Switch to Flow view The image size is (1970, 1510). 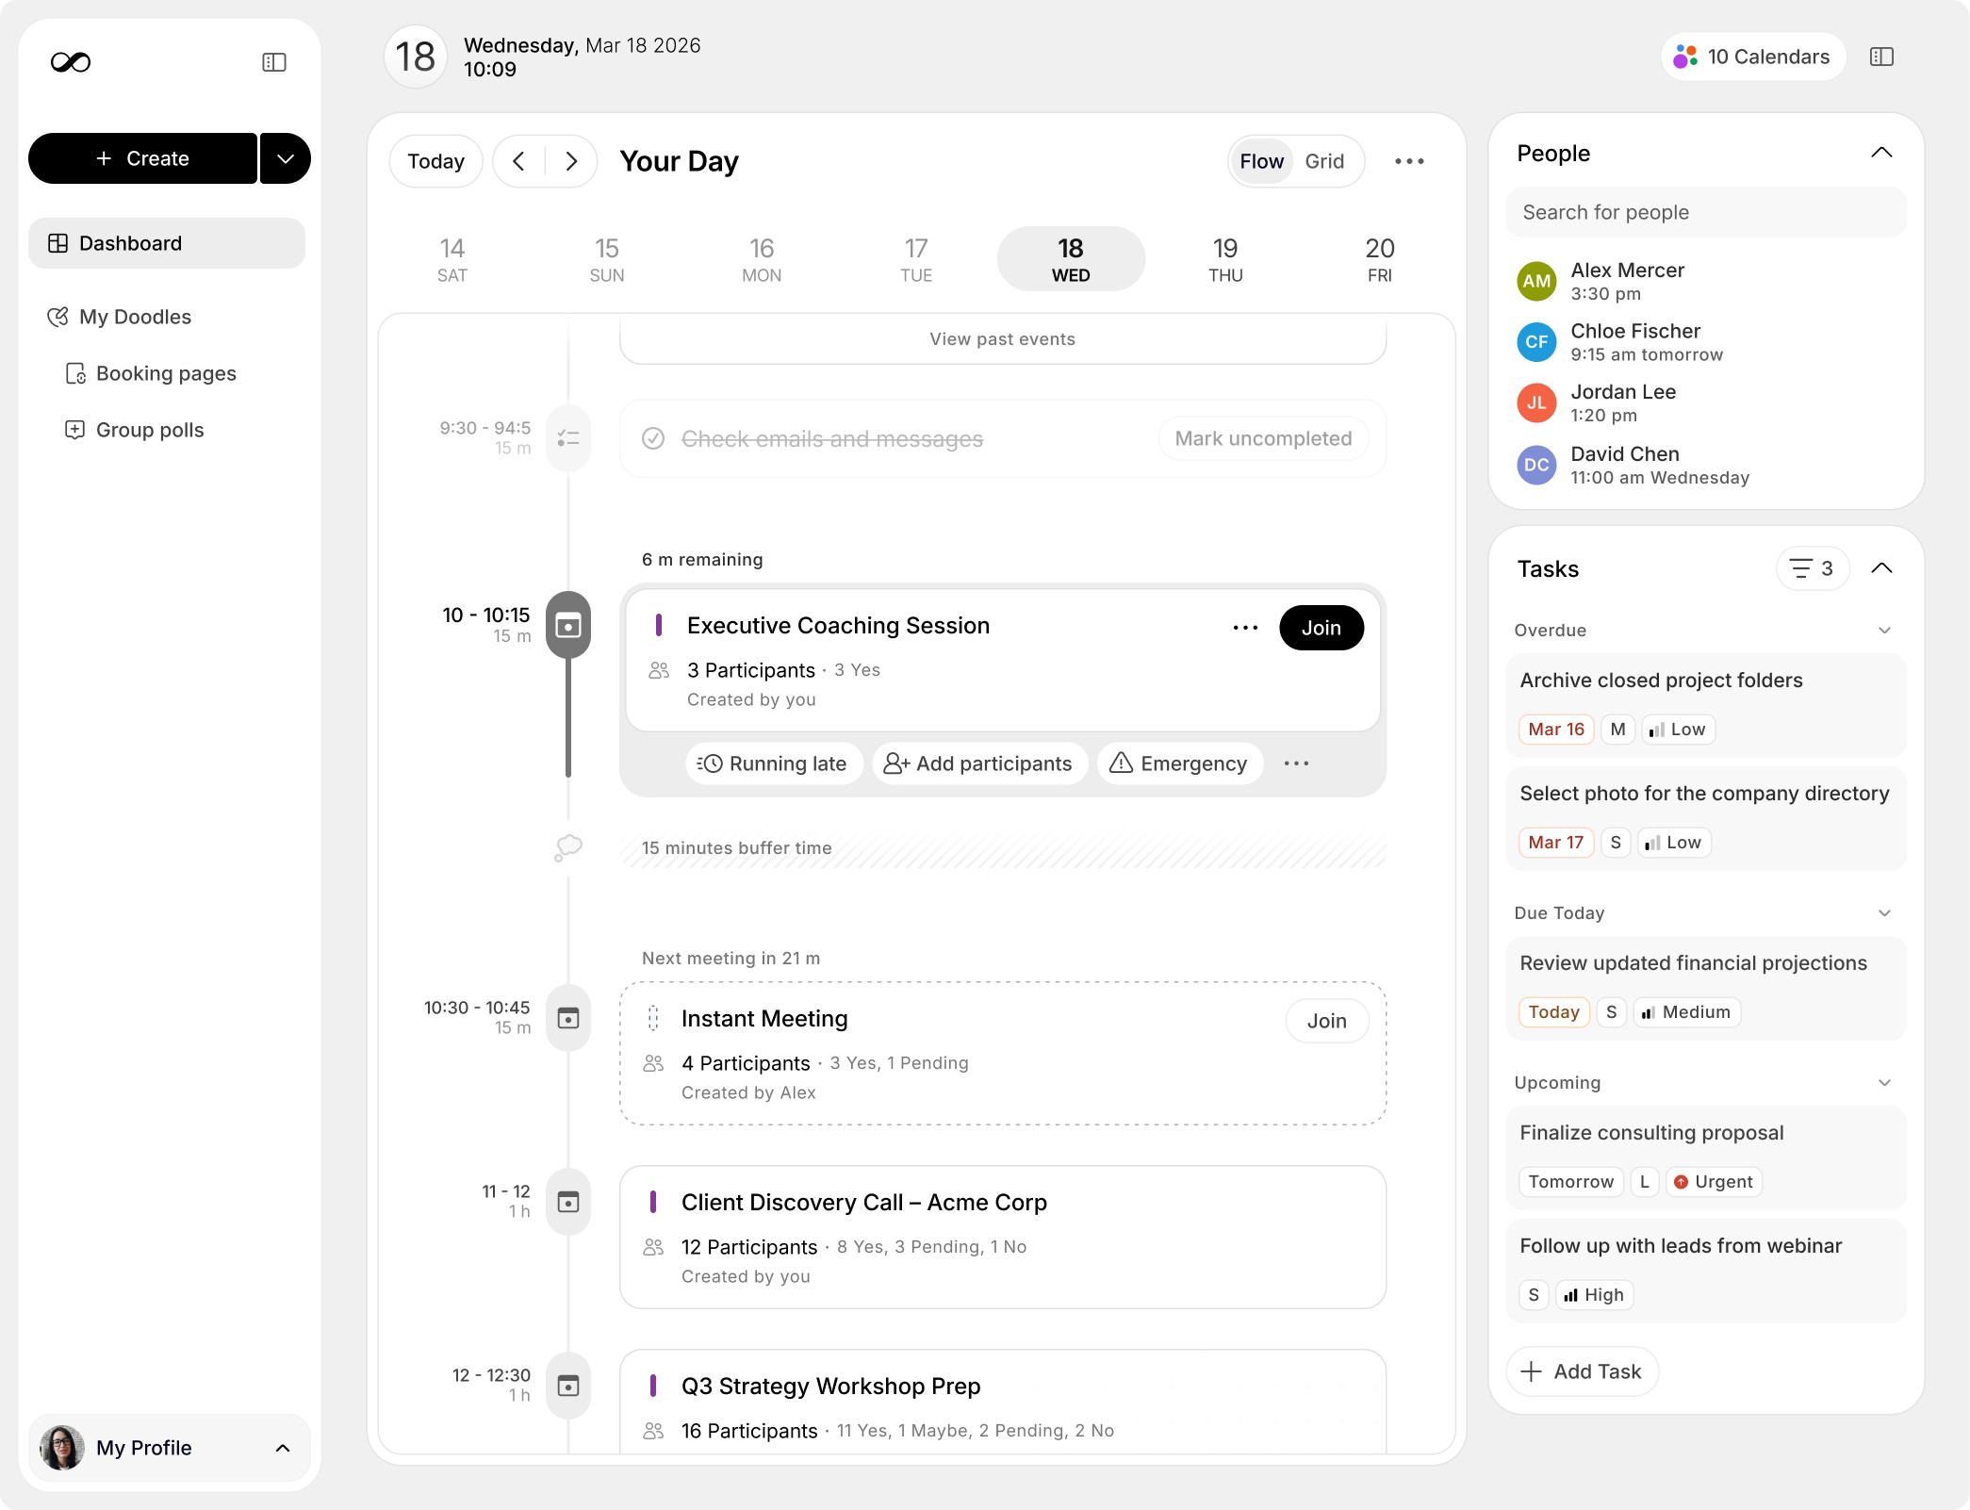(x=1261, y=161)
